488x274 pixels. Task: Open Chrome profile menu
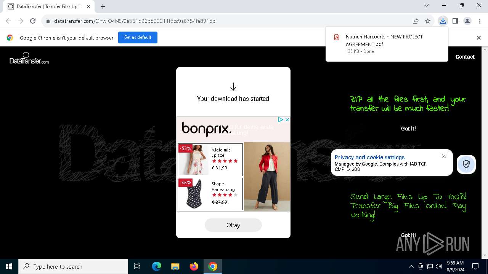(x=467, y=21)
